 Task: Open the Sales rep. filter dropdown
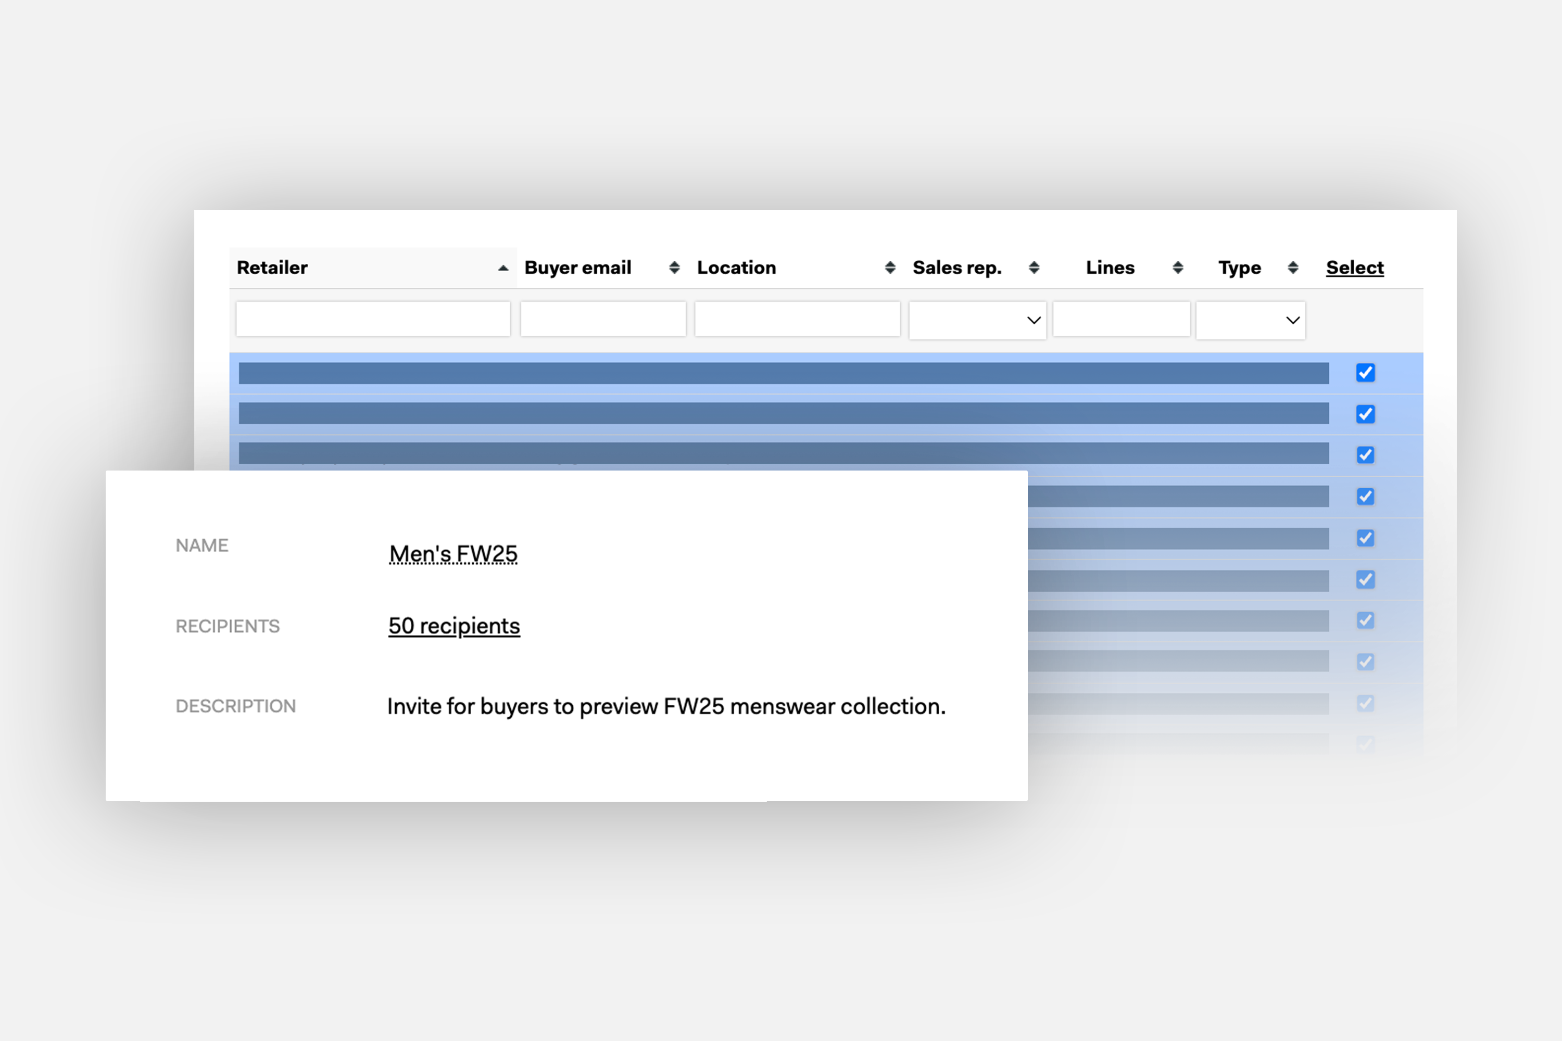point(978,321)
